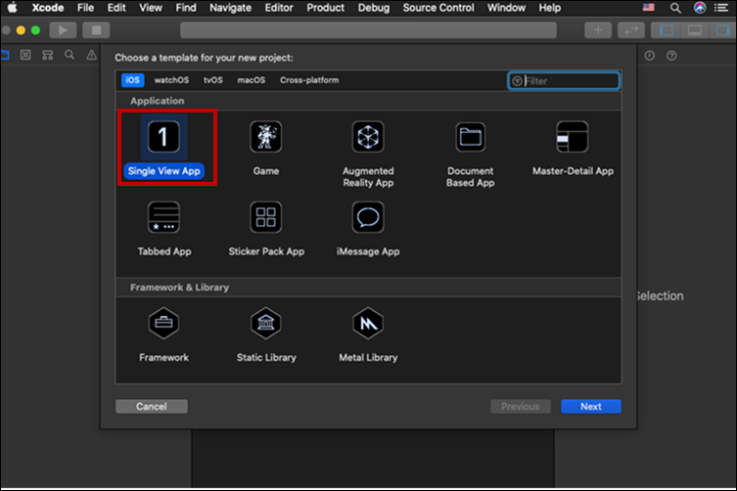Show the Project navigator folder icon
Screen dimensions: 737x491
point(5,55)
